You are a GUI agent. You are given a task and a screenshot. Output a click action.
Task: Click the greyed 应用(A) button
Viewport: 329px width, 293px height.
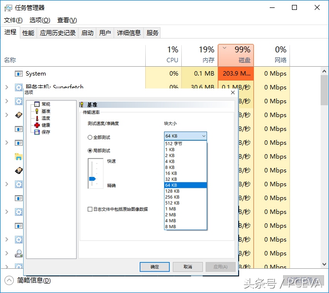220,267
